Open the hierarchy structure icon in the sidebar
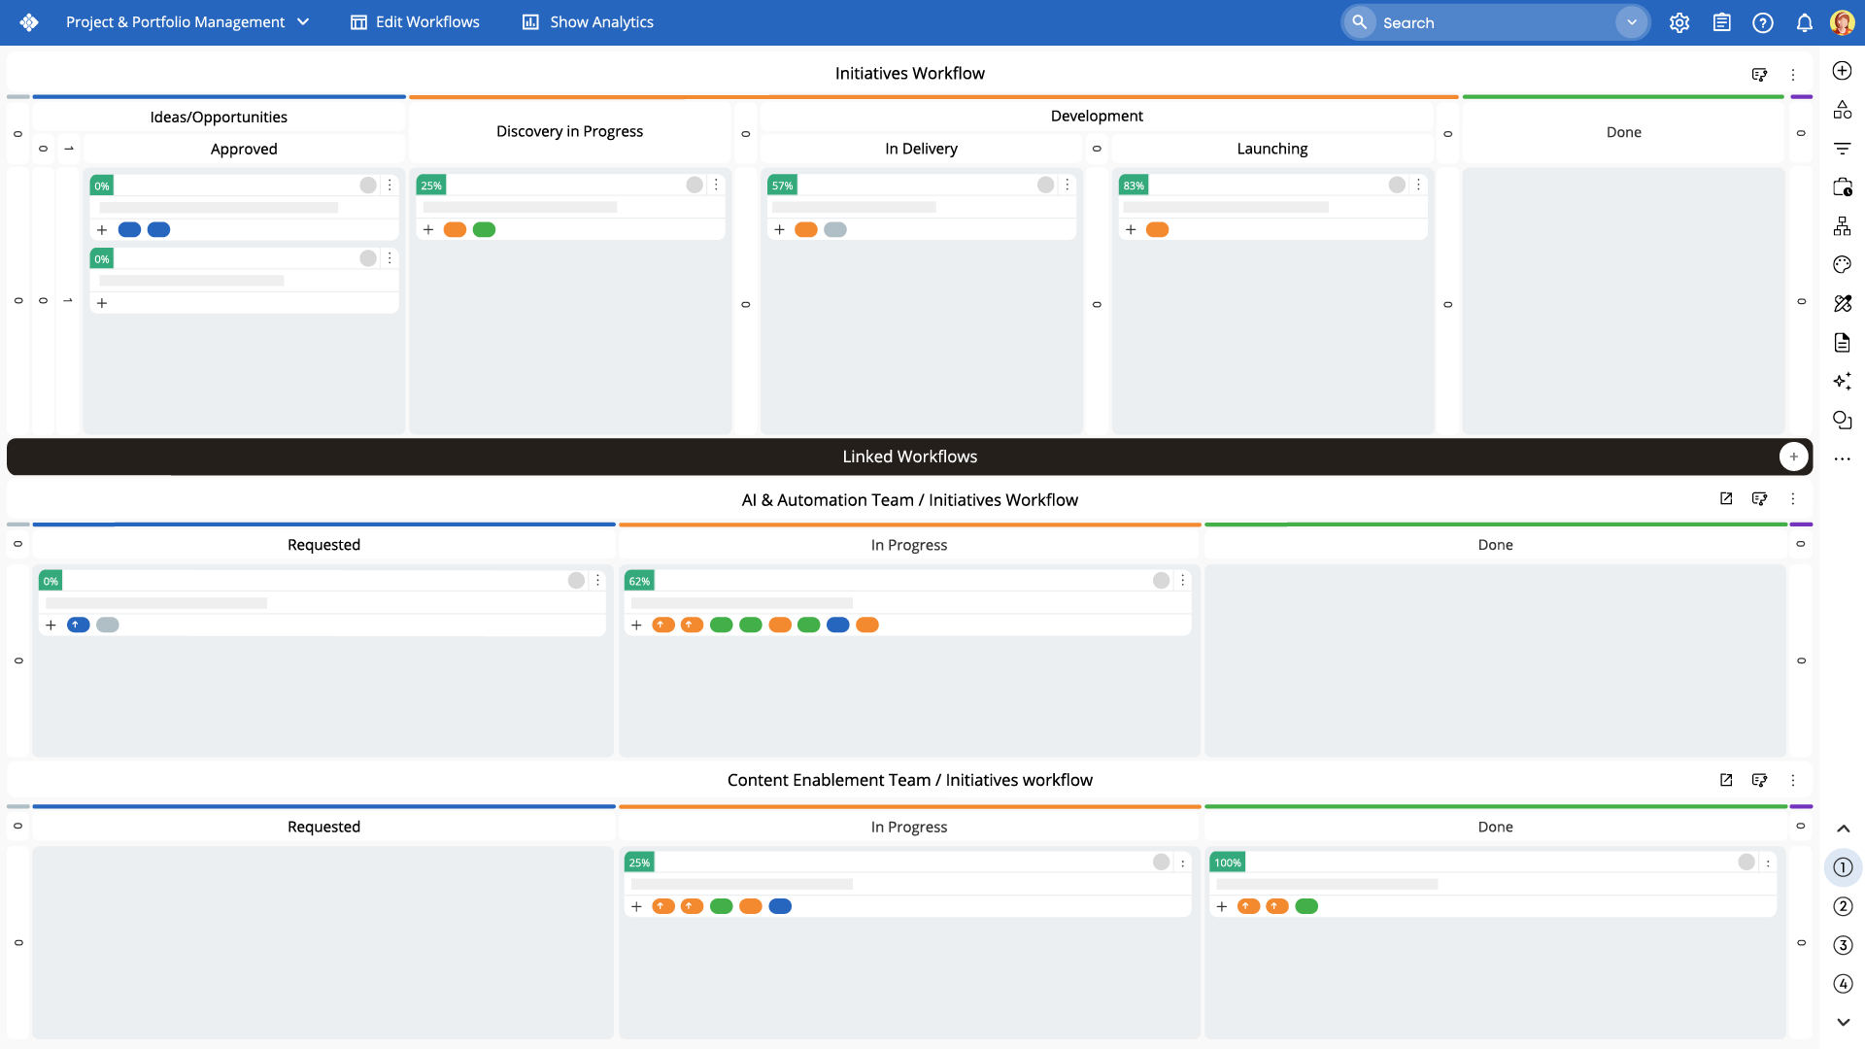1865x1049 pixels. 1842,226
